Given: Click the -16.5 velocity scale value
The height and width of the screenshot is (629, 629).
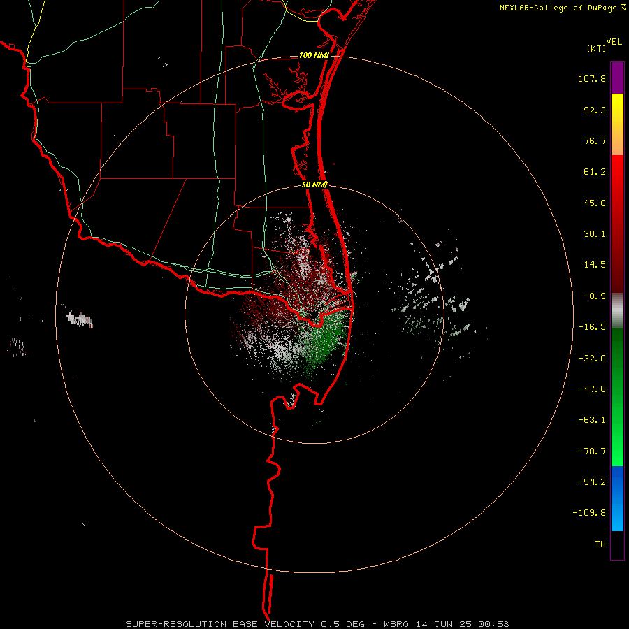Looking at the screenshot, I should (x=592, y=327).
